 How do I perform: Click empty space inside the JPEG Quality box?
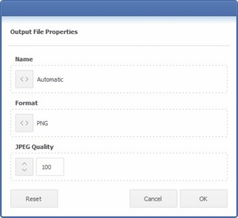[x=145, y=167]
